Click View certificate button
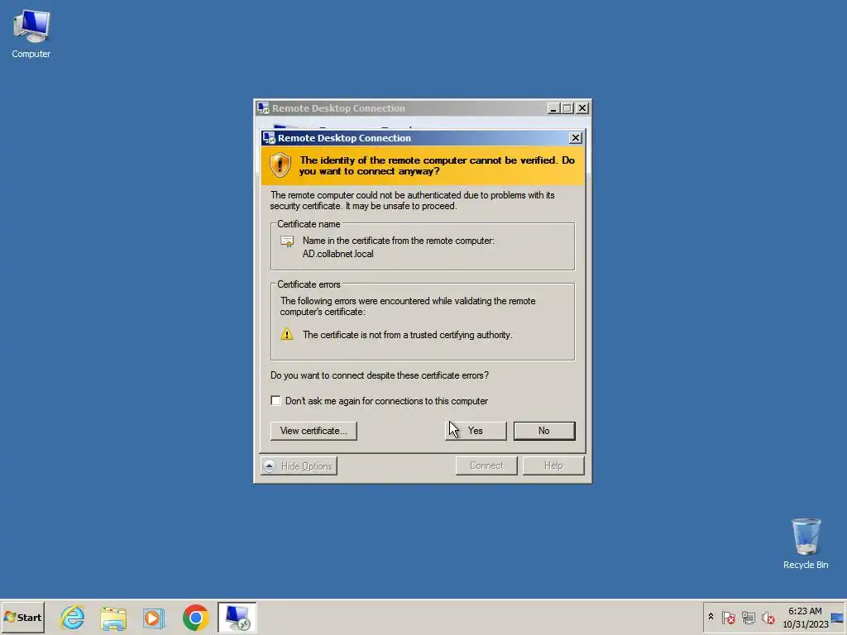 (x=313, y=431)
